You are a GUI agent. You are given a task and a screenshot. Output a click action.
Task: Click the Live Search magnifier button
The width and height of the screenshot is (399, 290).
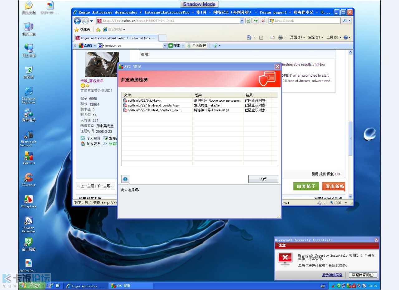tap(344, 21)
